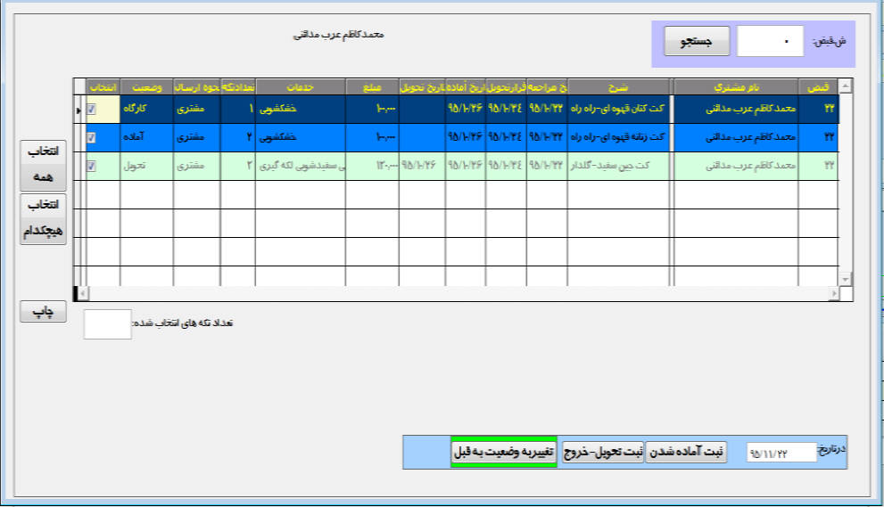
Task: Click the نحوه ارسال column header
Action: point(197,87)
